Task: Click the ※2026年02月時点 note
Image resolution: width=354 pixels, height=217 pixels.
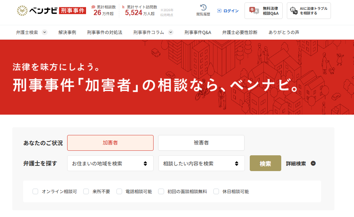Action: 167,13
